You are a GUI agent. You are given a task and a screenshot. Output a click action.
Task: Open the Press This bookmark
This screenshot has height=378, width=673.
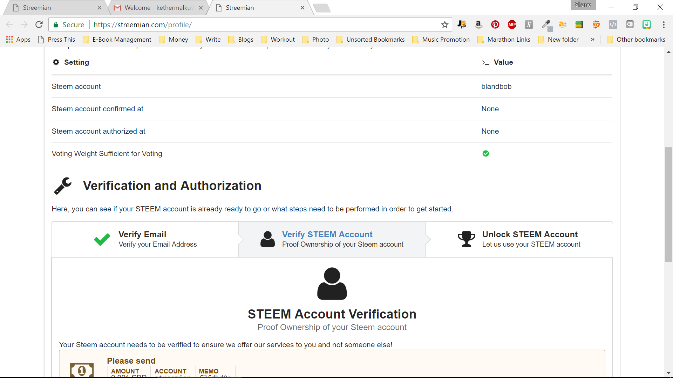57,40
